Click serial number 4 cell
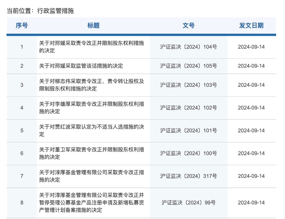The image size is (285, 219). [22, 108]
